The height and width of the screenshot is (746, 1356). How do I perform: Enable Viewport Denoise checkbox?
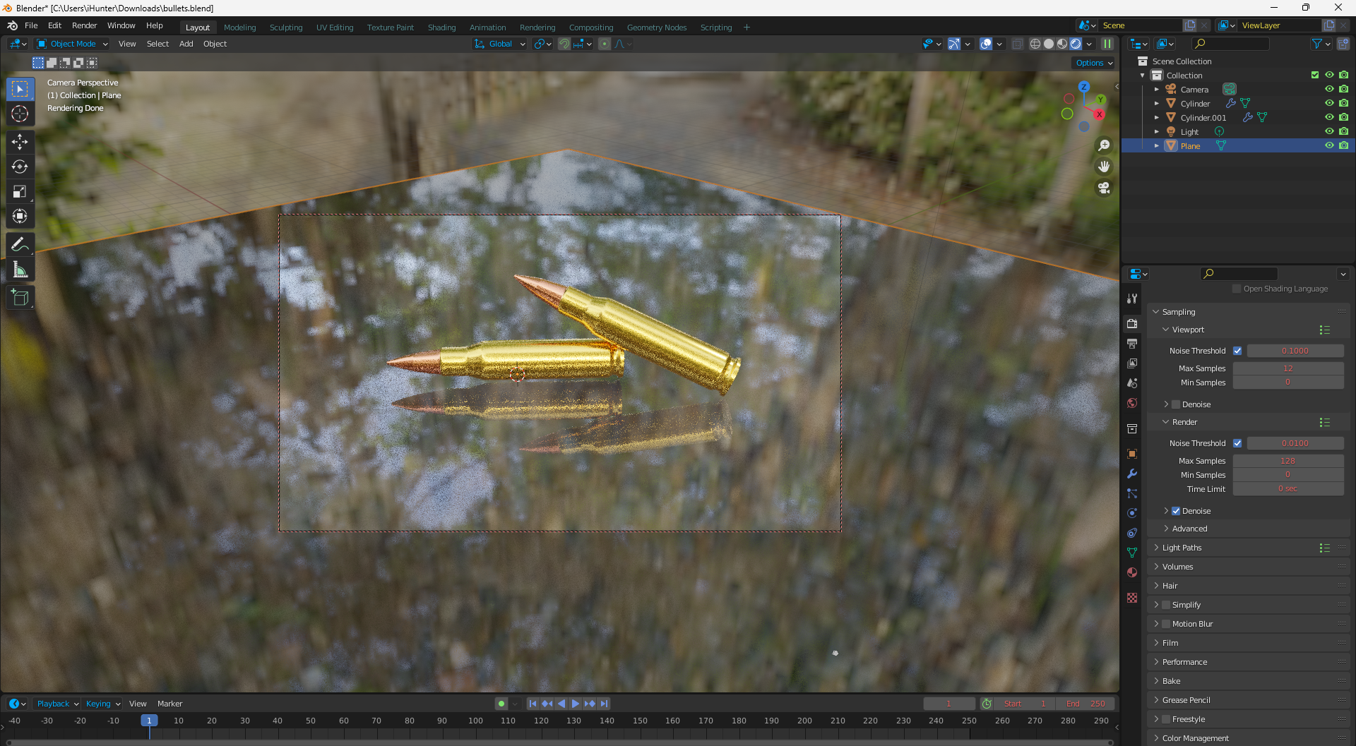pos(1176,404)
